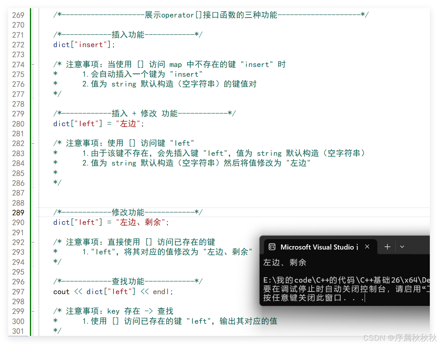Viewport: 438px width, 345px height.
Task: Collapse the comment block starting at line 274
Action: click(x=33, y=64)
